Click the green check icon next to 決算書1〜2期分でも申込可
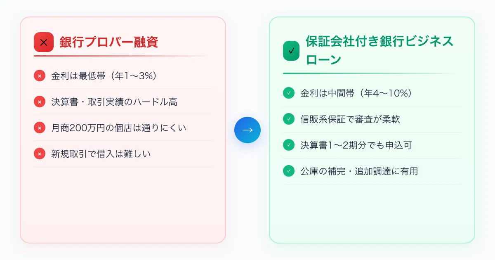This screenshot has height=260, width=495. point(289,145)
